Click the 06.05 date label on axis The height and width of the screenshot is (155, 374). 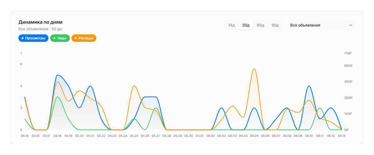point(254,136)
